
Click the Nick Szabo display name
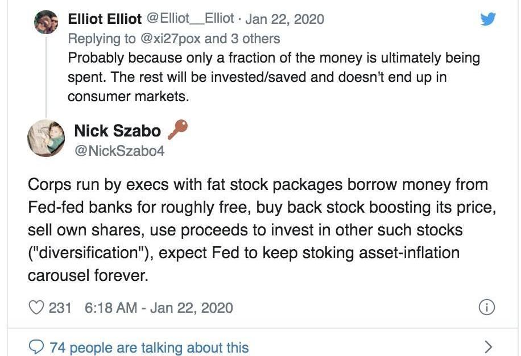[117, 131]
